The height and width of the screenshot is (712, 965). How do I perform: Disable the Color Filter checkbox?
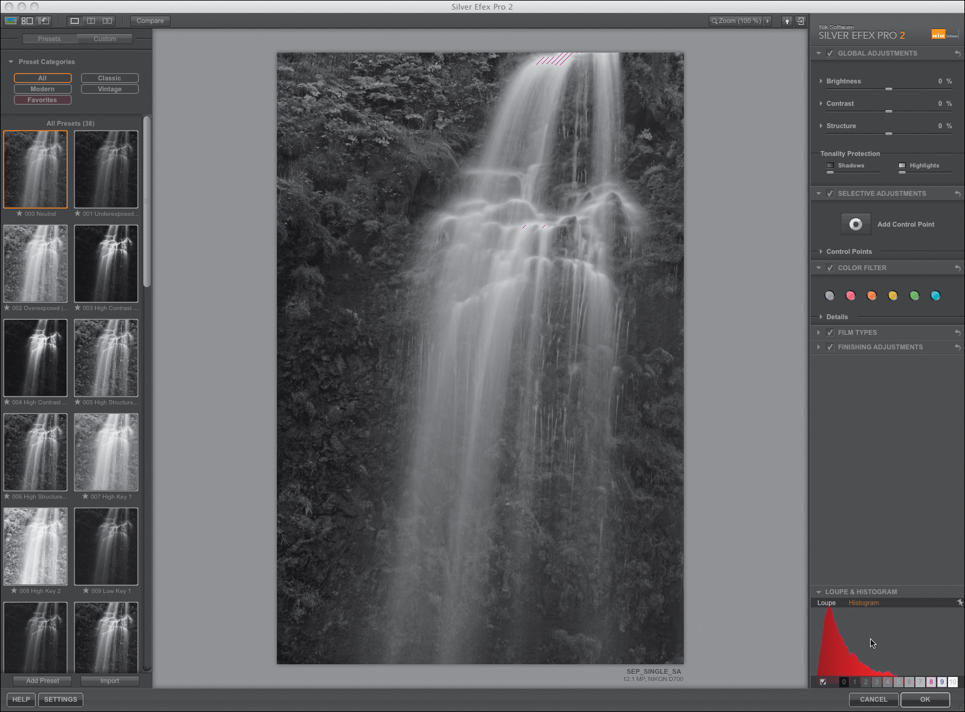click(x=830, y=268)
